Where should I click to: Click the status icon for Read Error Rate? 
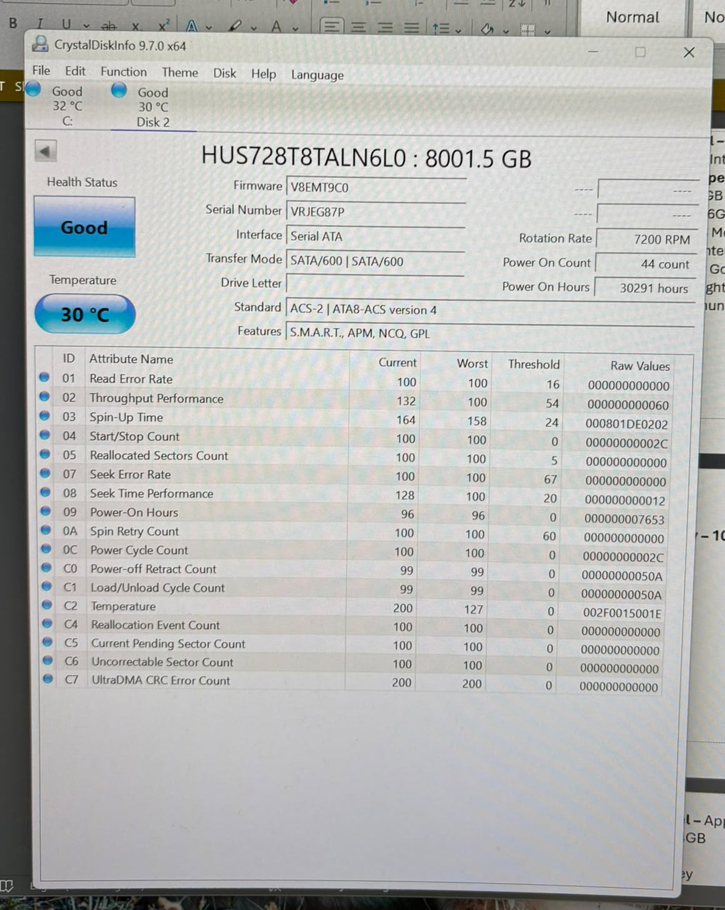point(44,377)
